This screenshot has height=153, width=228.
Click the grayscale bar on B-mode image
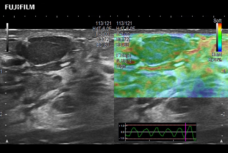pyautogui.click(x=7, y=37)
